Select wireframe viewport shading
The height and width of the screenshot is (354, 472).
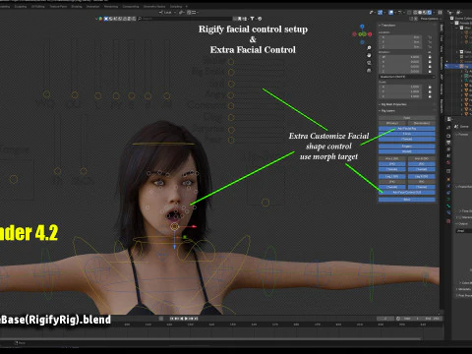click(415, 12)
